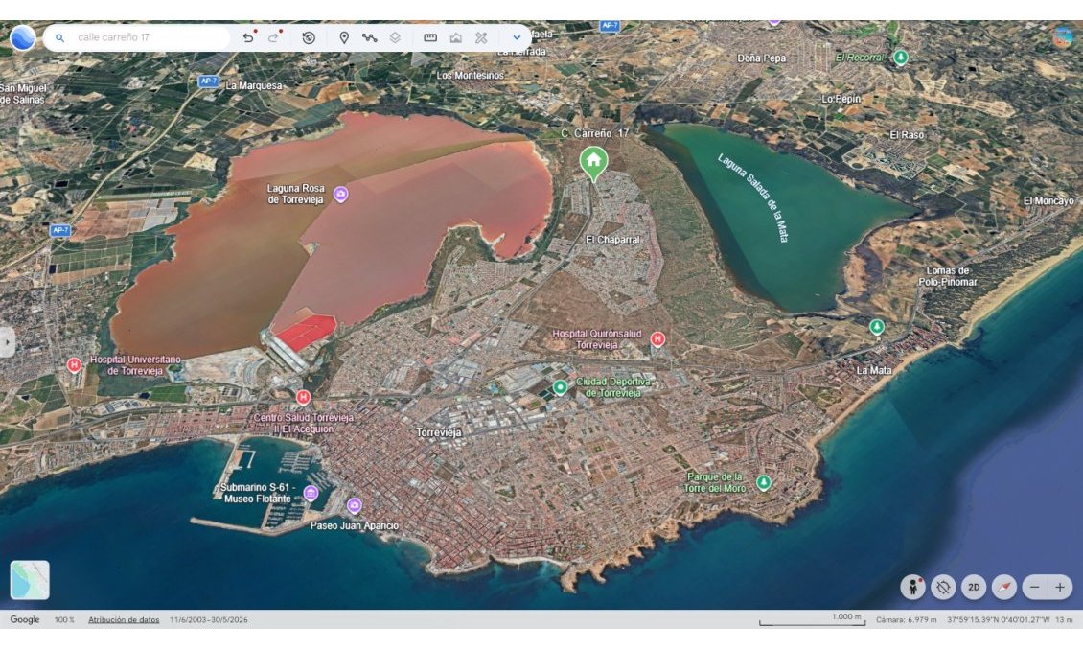The width and height of the screenshot is (1083, 650).
Task: Open the Ciudad Deportiva de Torrevieja pin
Action: (x=560, y=386)
